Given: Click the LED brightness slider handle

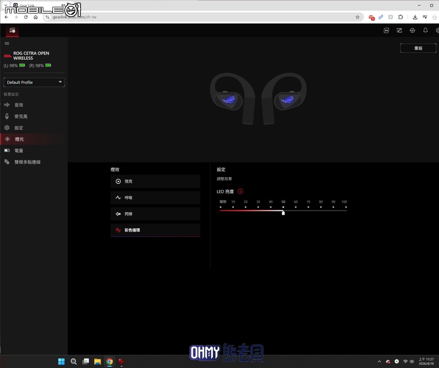Looking at the screenshot, I should point(283,213).
